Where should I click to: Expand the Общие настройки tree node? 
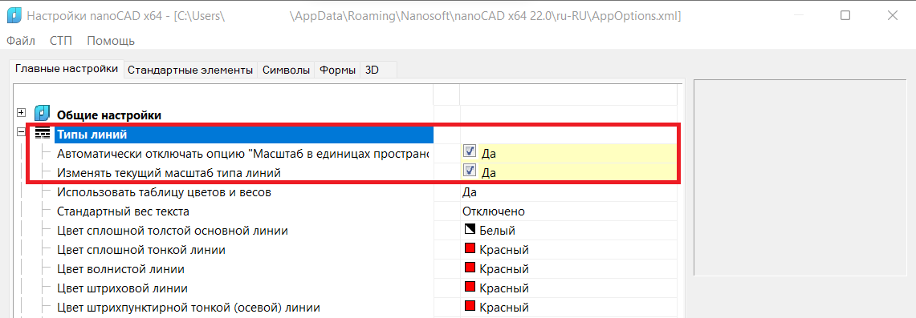click(x=22, y=112)
